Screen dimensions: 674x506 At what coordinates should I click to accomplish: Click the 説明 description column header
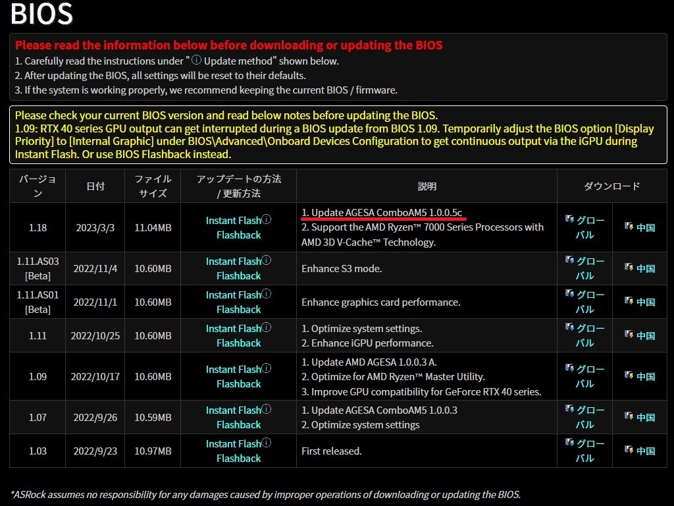427,186
